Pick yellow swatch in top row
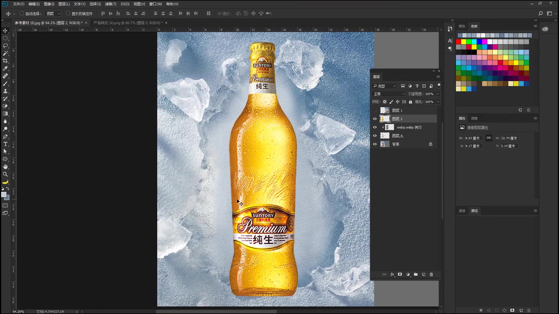Viewport: 559px width, 314px height. (464, 42)
